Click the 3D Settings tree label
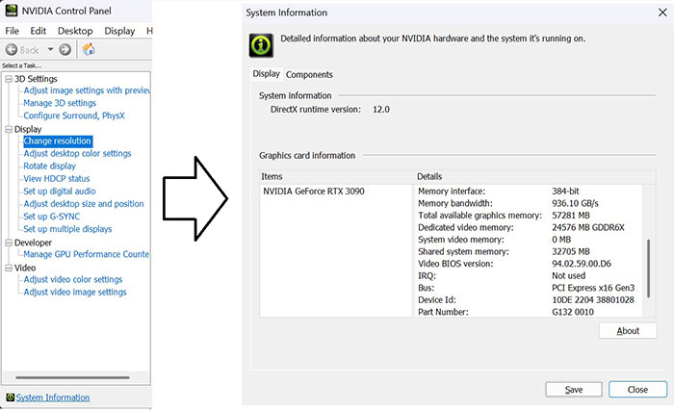 coord(36,79)
